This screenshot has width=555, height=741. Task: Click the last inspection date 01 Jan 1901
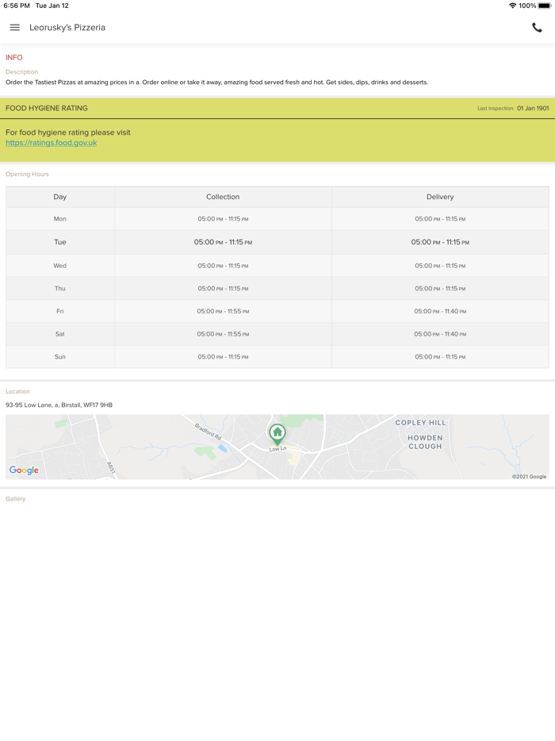[x=533, y=108]
